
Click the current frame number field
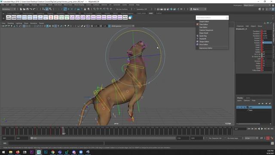pyautogui.click(x=240, y=129)
